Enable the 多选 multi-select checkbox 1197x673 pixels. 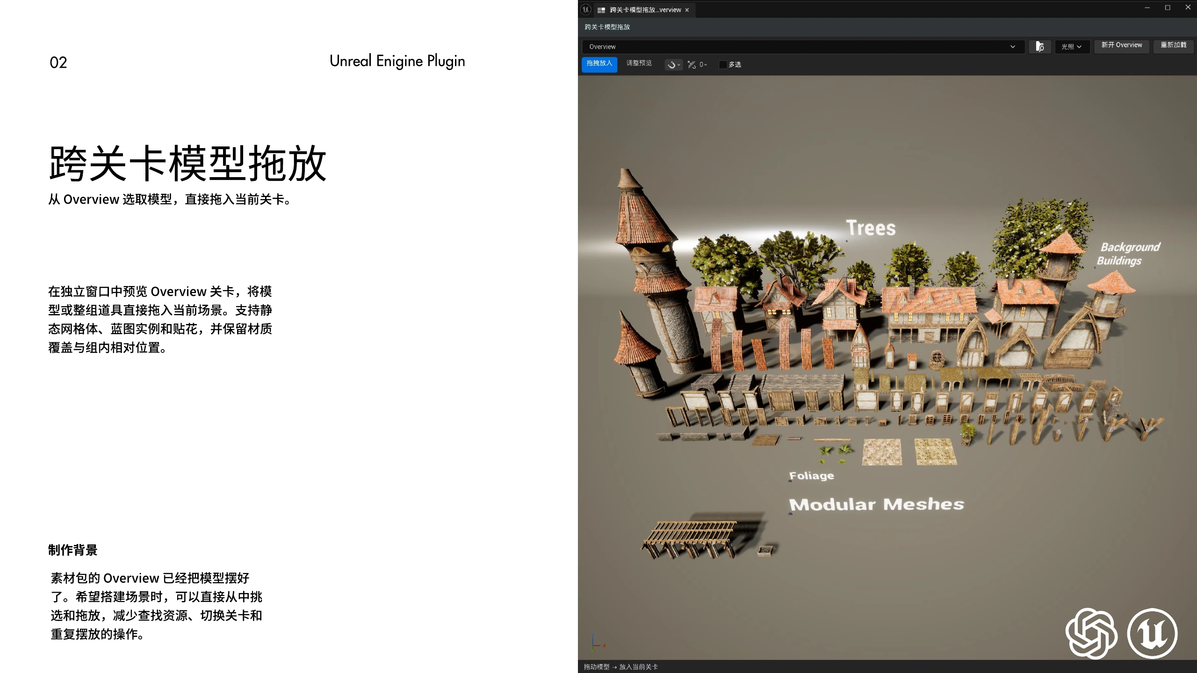pyautogui.click(x=723, y=64)
